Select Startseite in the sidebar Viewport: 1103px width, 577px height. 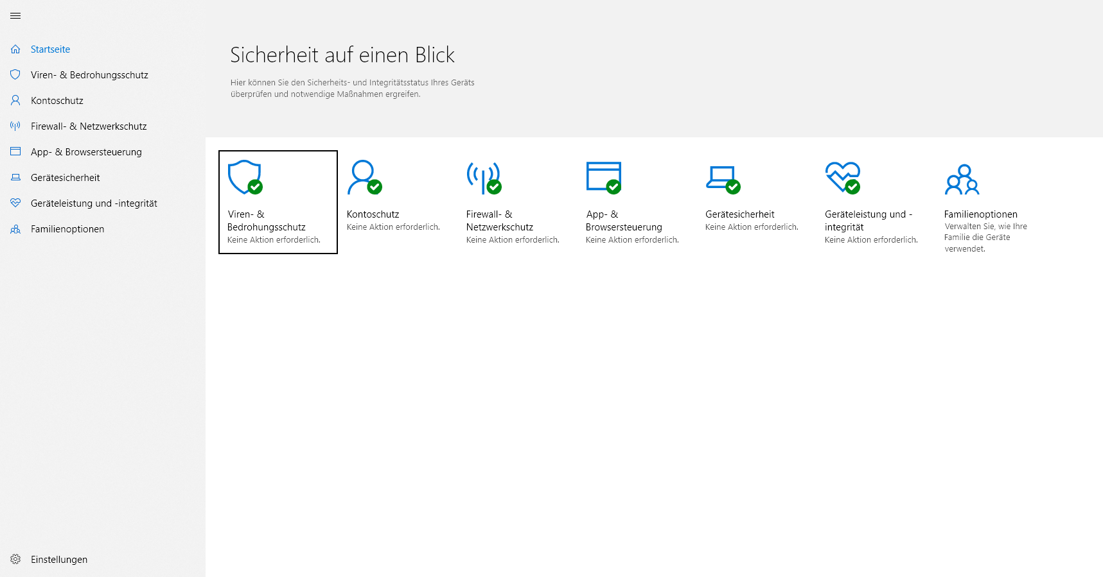click(x=50, y=49)
